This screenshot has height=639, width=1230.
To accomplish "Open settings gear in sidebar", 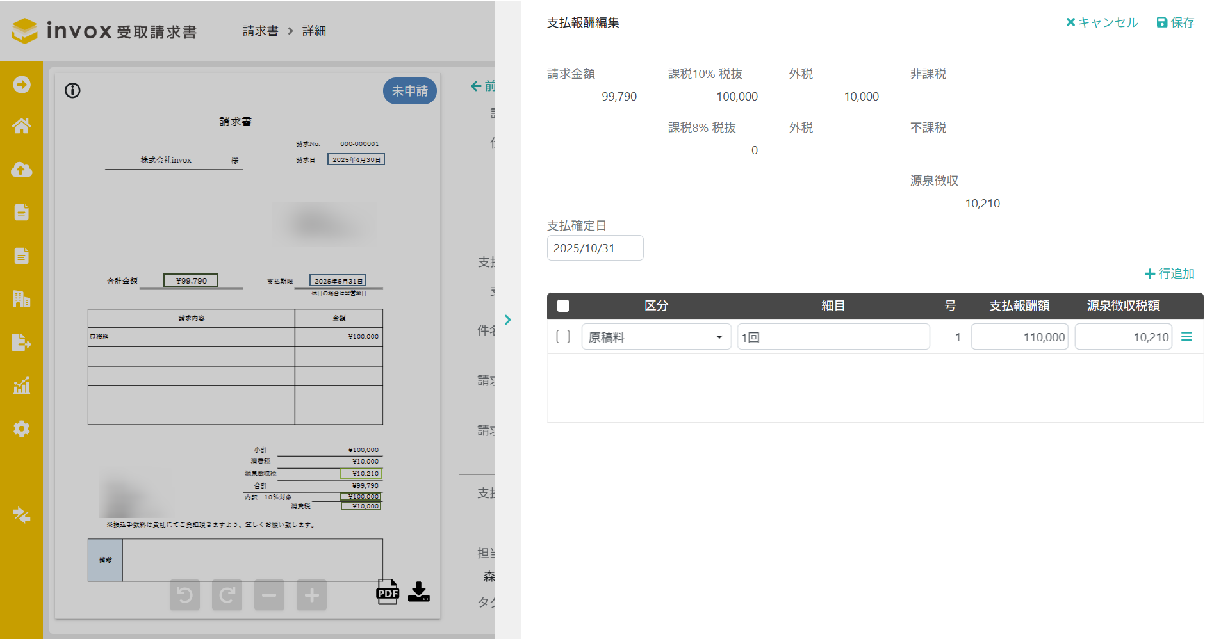I will click(x=21, y=428).
